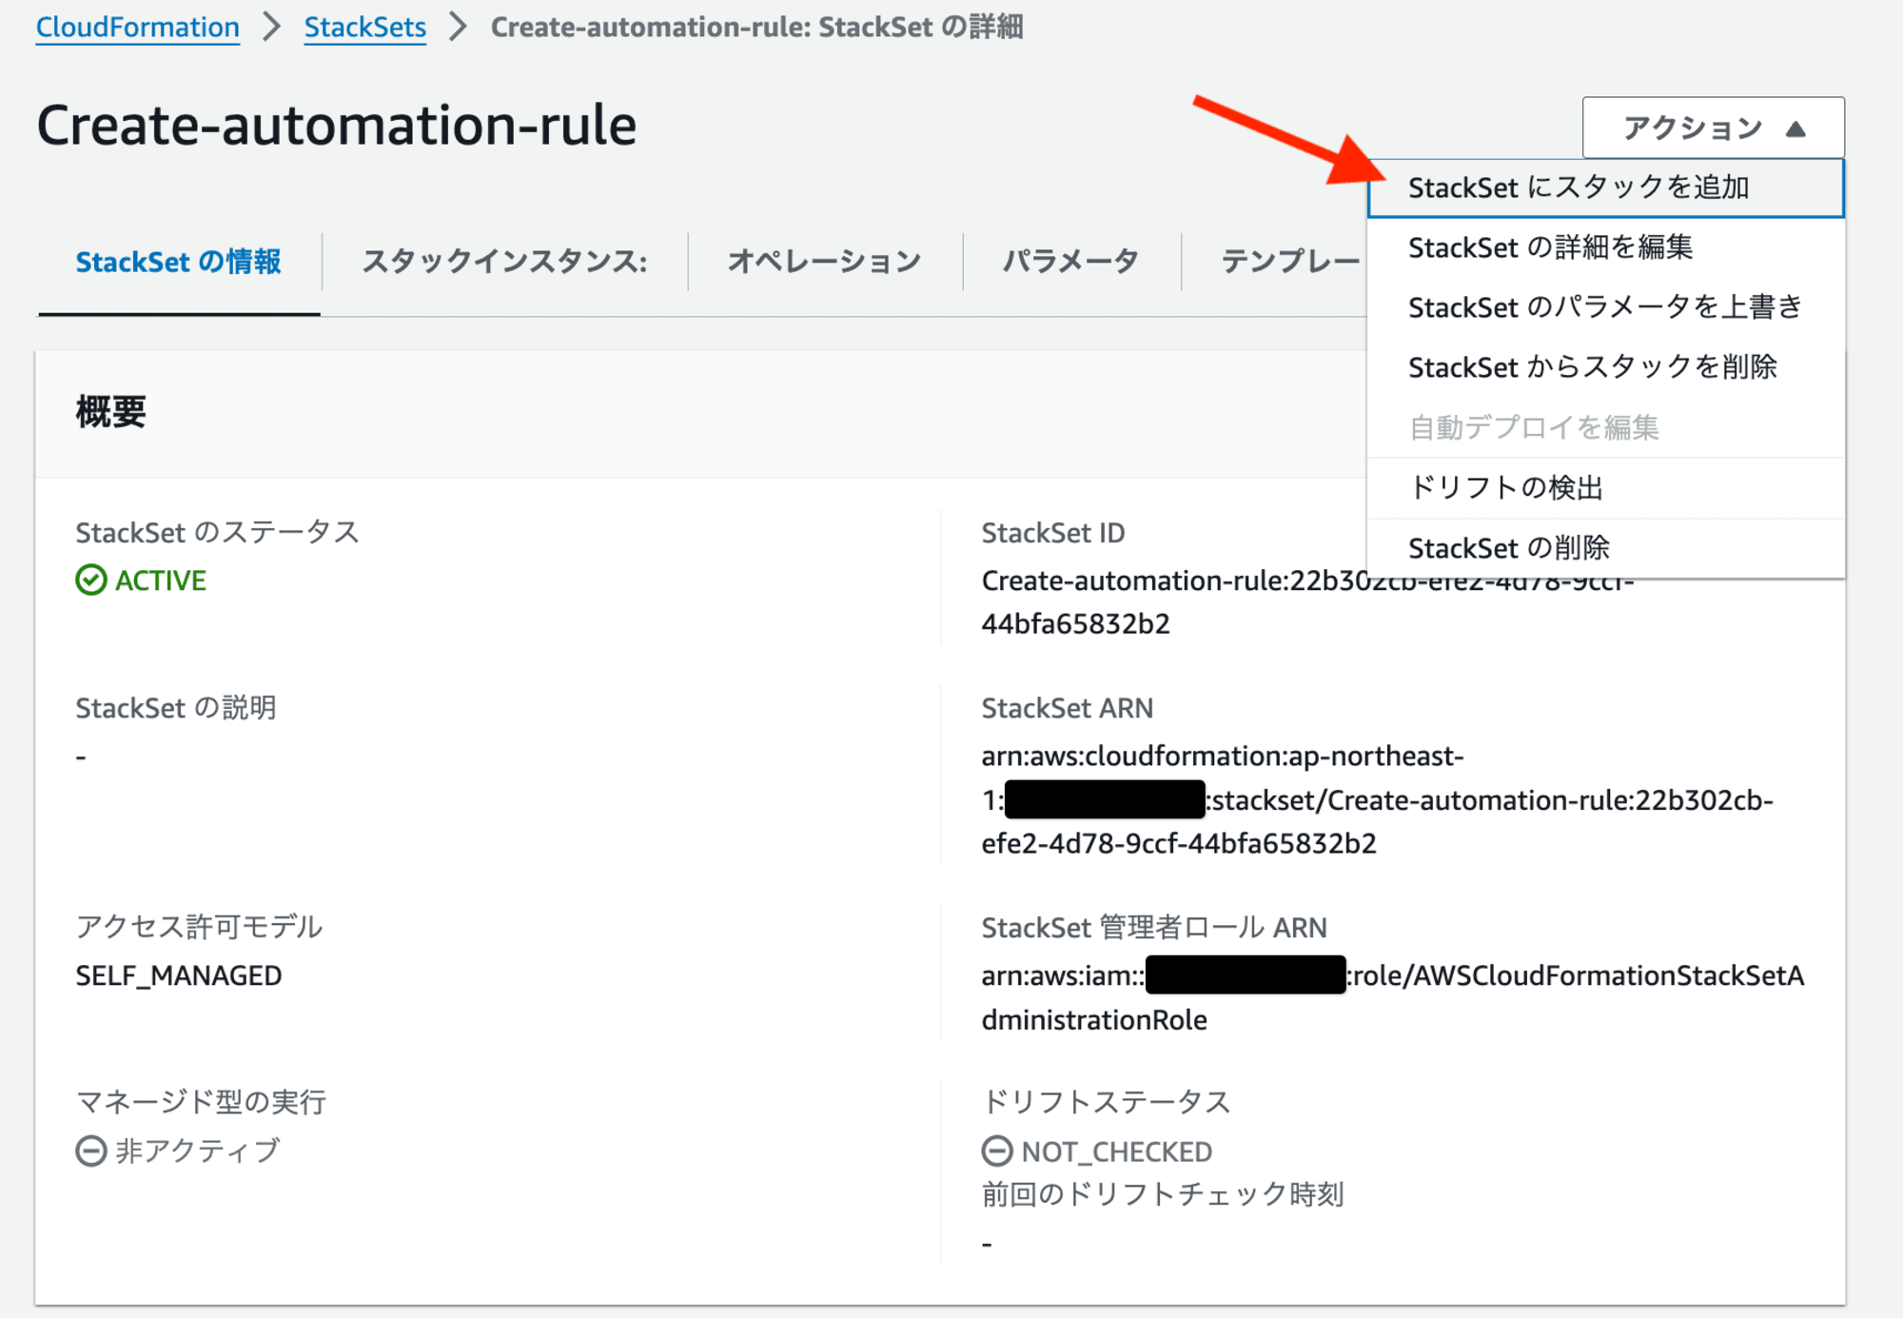Image resolution: width=1903 pixels, height=1318 pixels.
Task: Click the マネージド型の実行 label
Action: pyautogui.click(x=201, y=1102)
